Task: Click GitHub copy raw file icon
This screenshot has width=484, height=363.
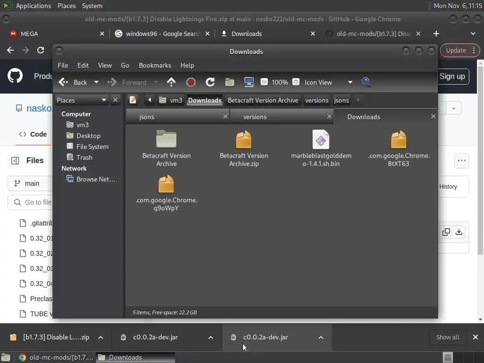Action: pos(446,232)
